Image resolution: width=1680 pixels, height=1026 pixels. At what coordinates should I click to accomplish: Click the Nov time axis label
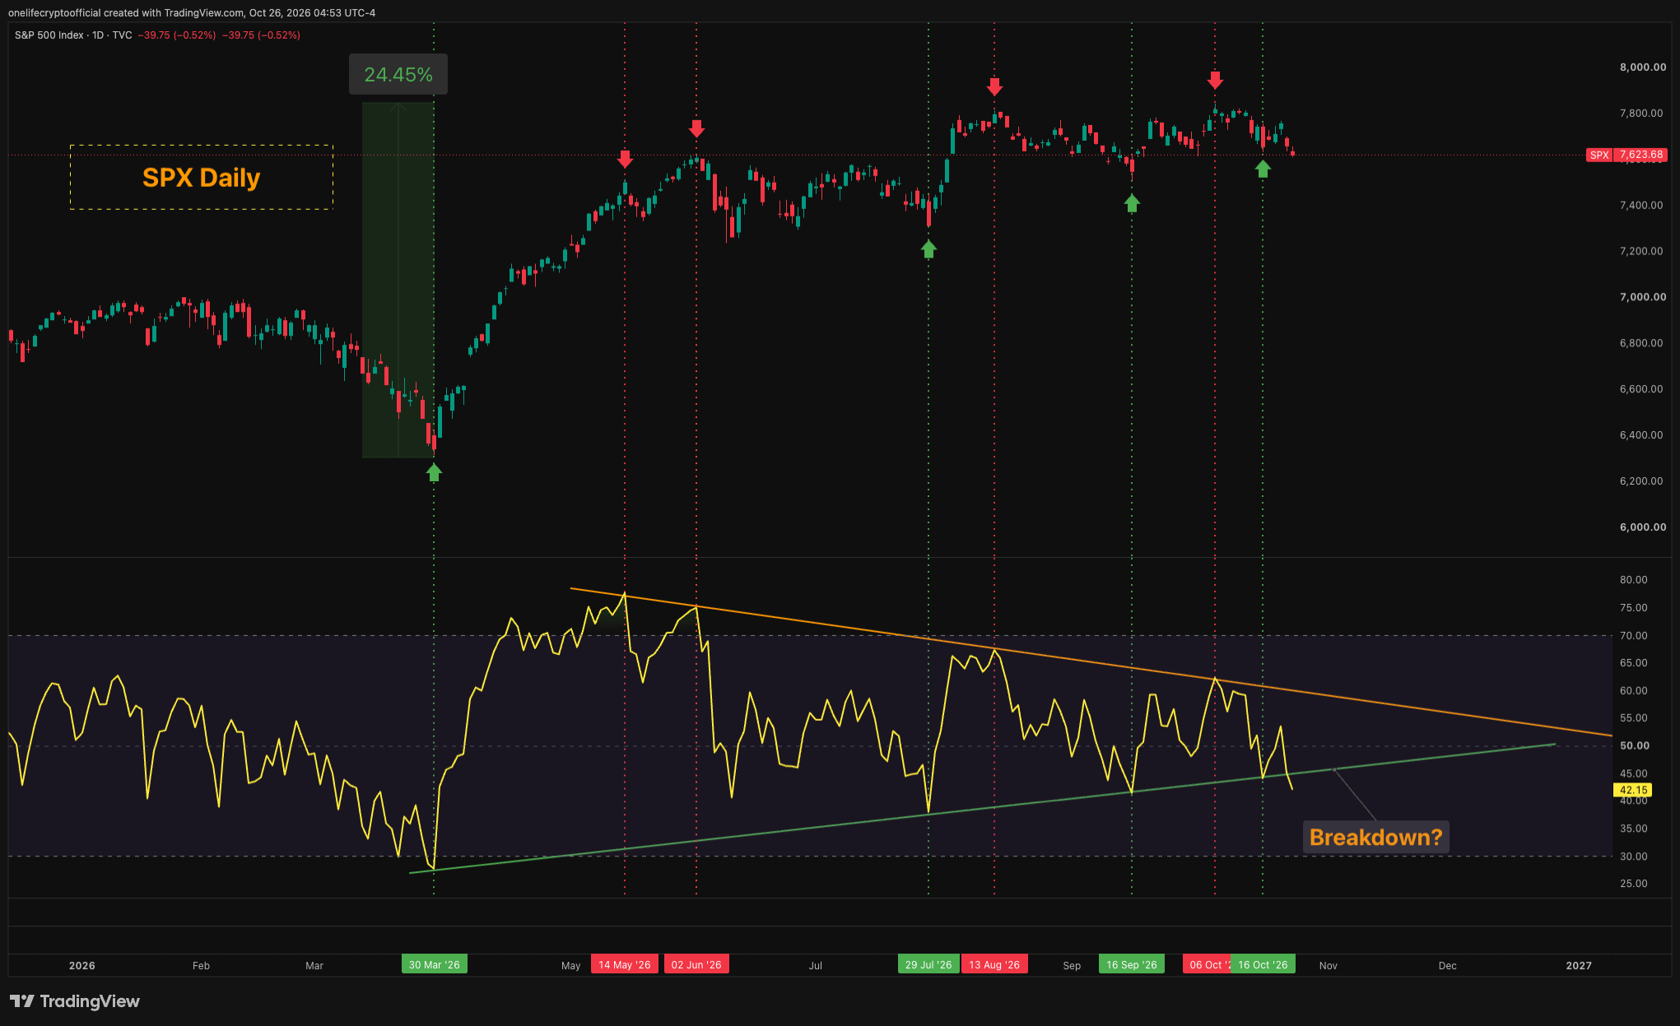[x=1329, y=966]
